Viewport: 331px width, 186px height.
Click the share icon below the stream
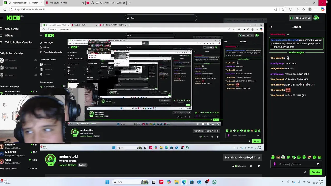tap(250, 166)
